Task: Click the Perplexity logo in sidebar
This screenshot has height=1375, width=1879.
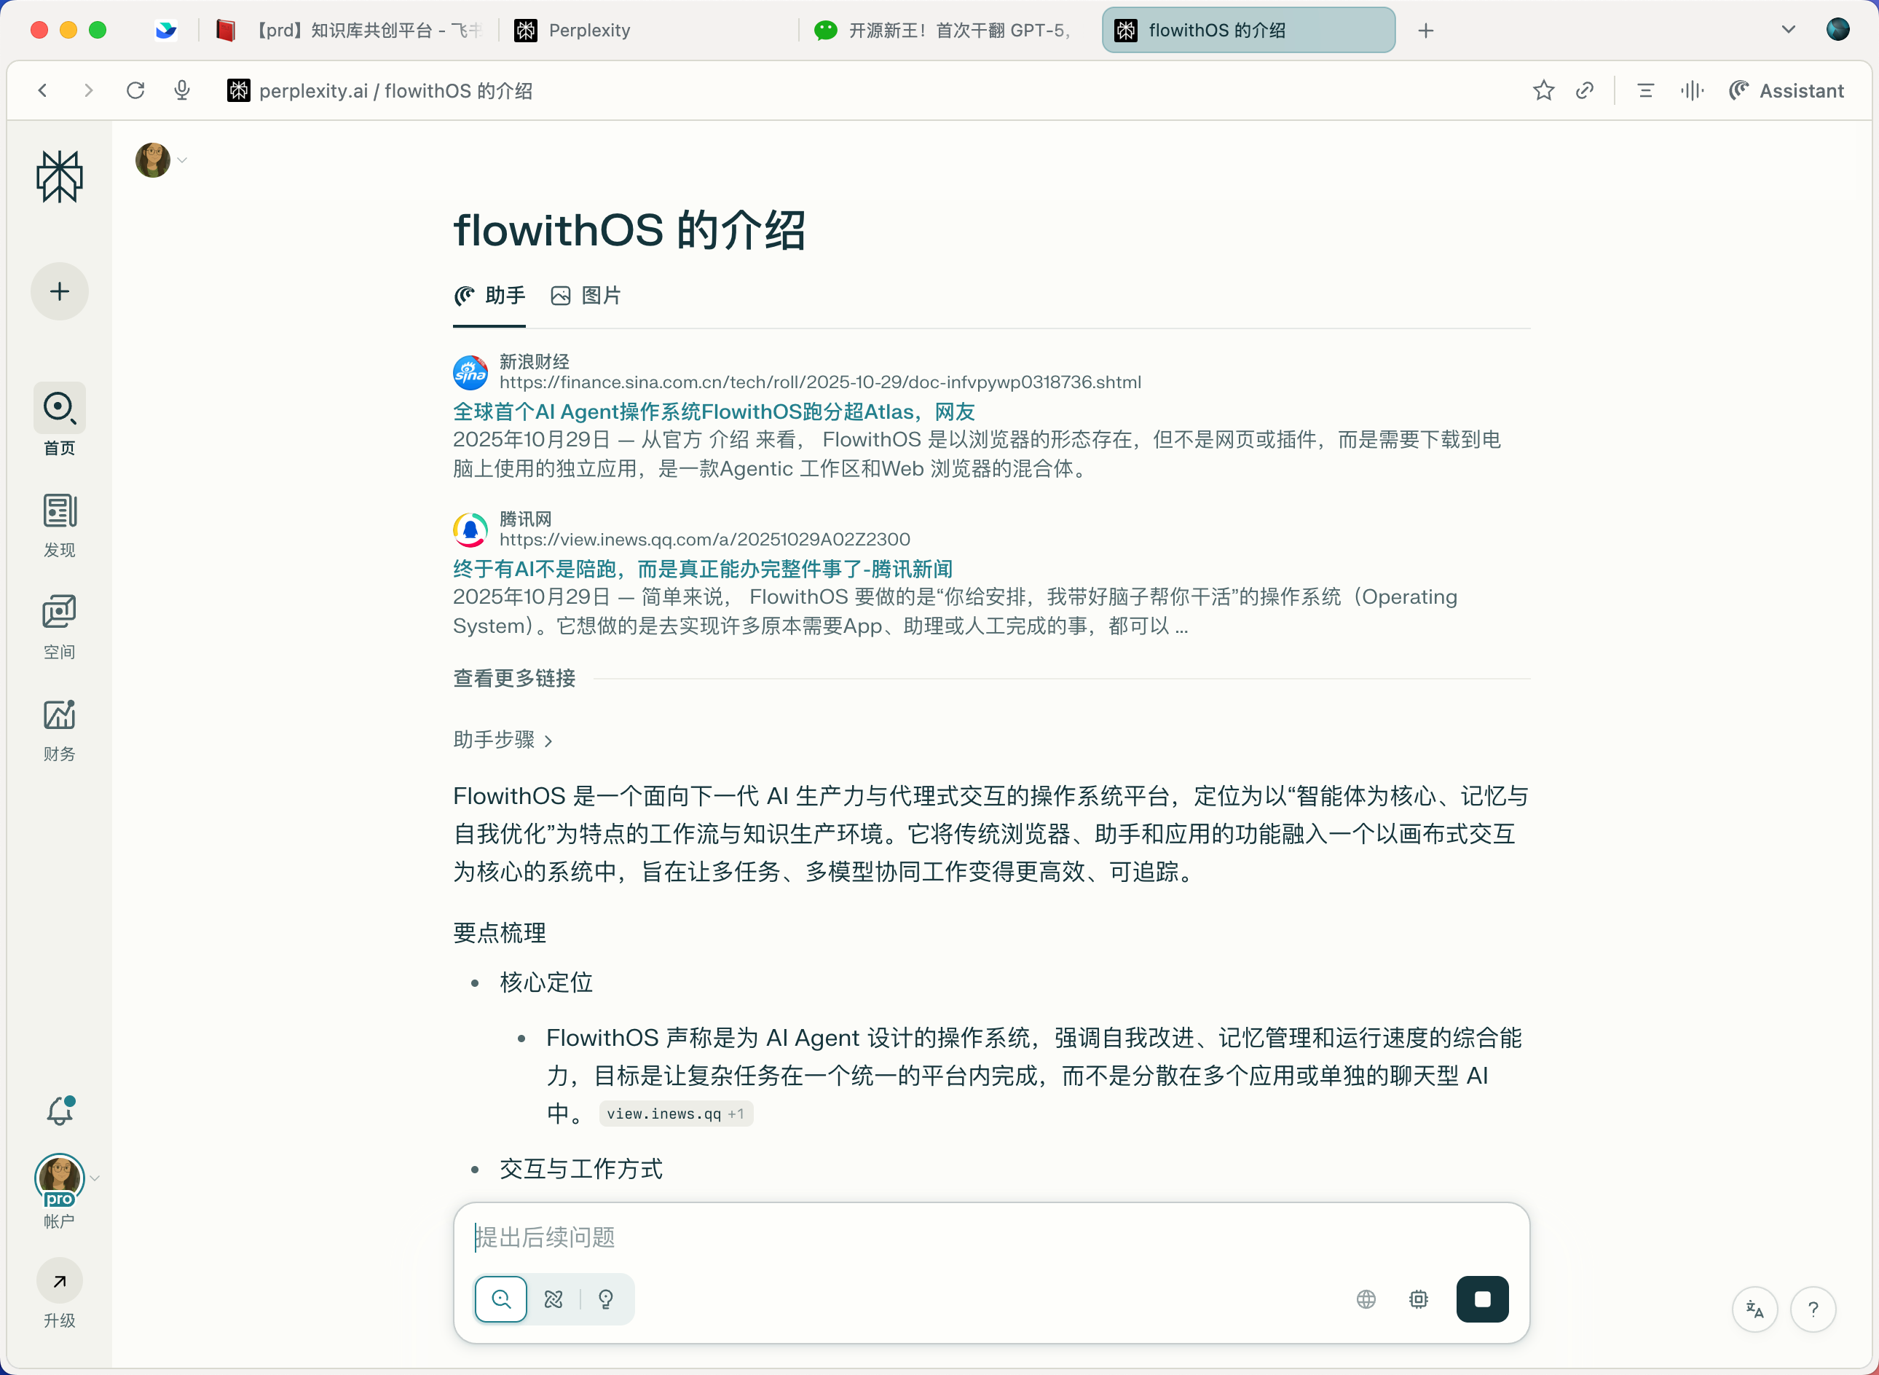Action: pyautogui.click(x=59, y=176)
